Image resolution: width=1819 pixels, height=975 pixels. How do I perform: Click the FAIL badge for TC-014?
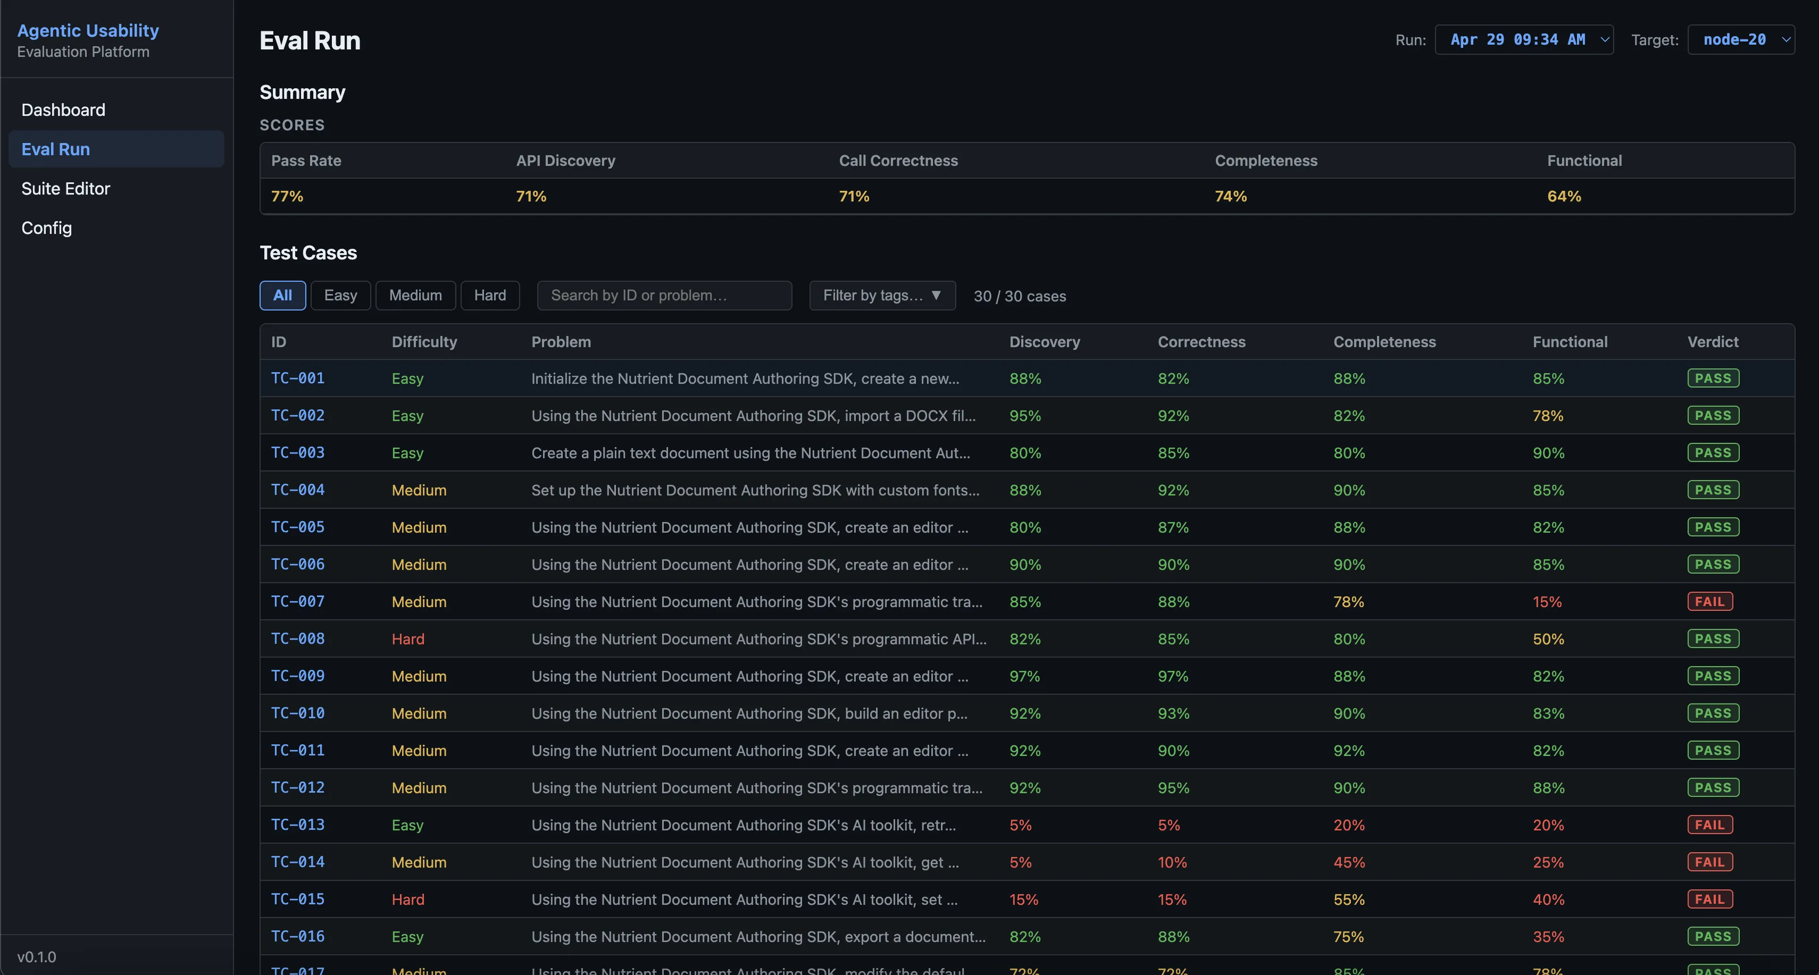click(x=1709, y=861)
